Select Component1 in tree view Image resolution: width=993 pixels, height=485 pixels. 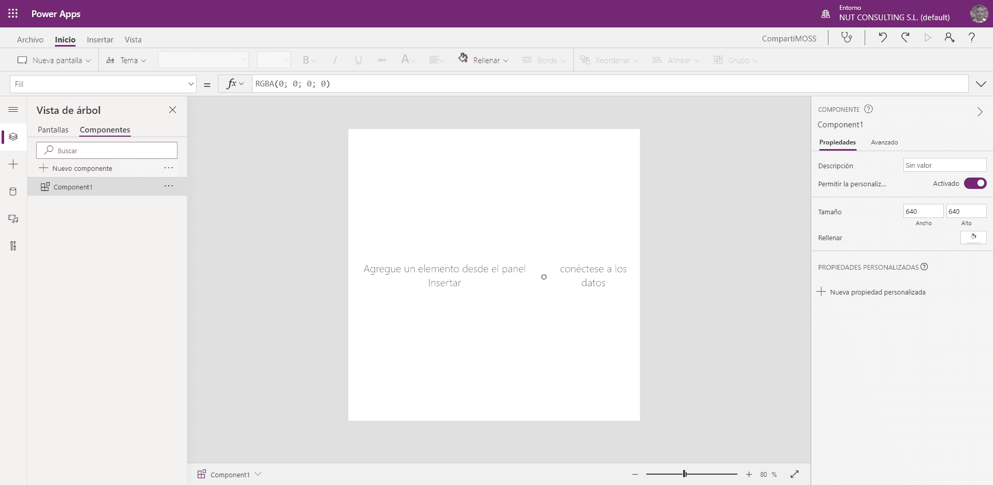[107, 187]
